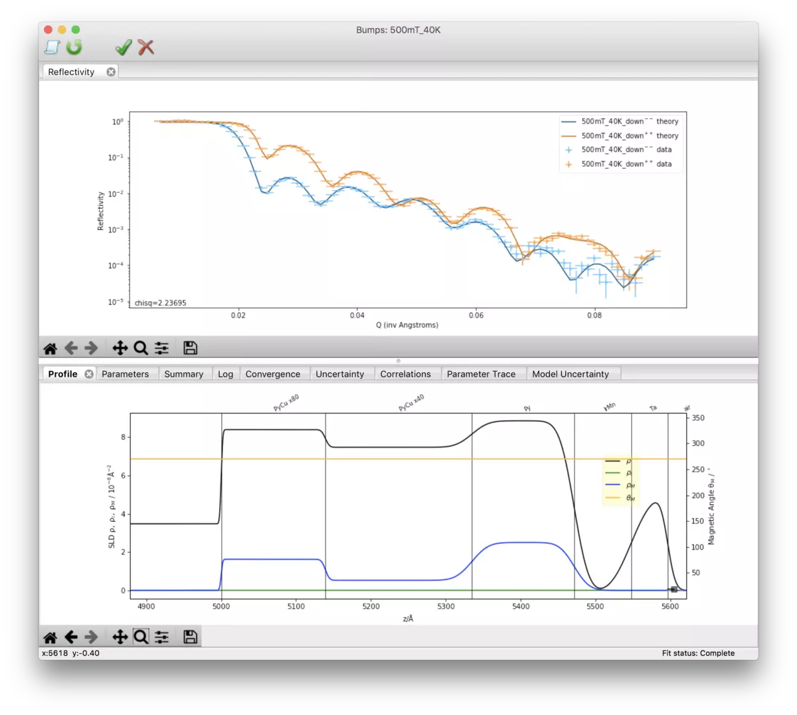Open subplot configuration sliders in reflectivity toolbar
The width and height of the screenshot is (797, 715).
(162, 348)
